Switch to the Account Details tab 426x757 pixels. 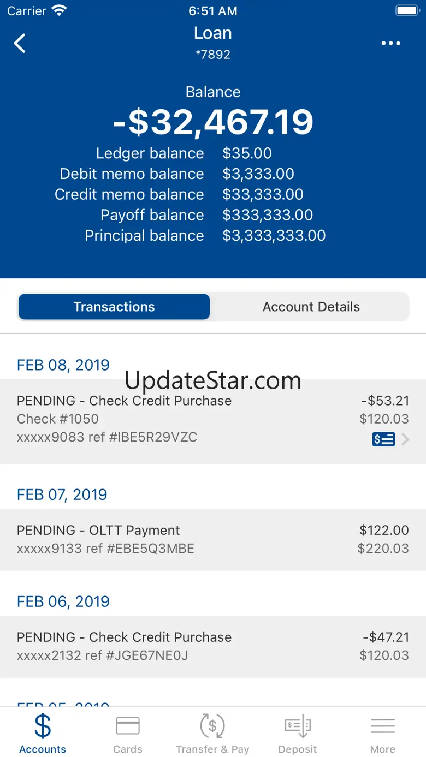point(311,307)
